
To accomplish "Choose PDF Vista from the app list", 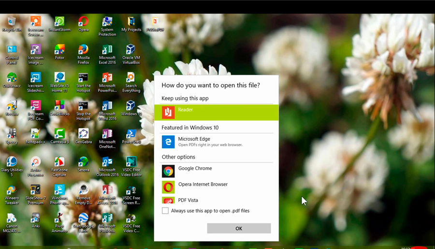I will pyautogui.click(x=216, y=200).
